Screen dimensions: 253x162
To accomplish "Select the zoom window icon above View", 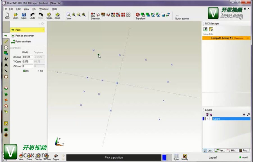I will click(69, 15).
